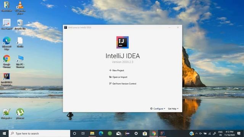This screenshot has width=244, height=137.
Task: Open Cortana from the taskbar
Action: click(74, 134)
